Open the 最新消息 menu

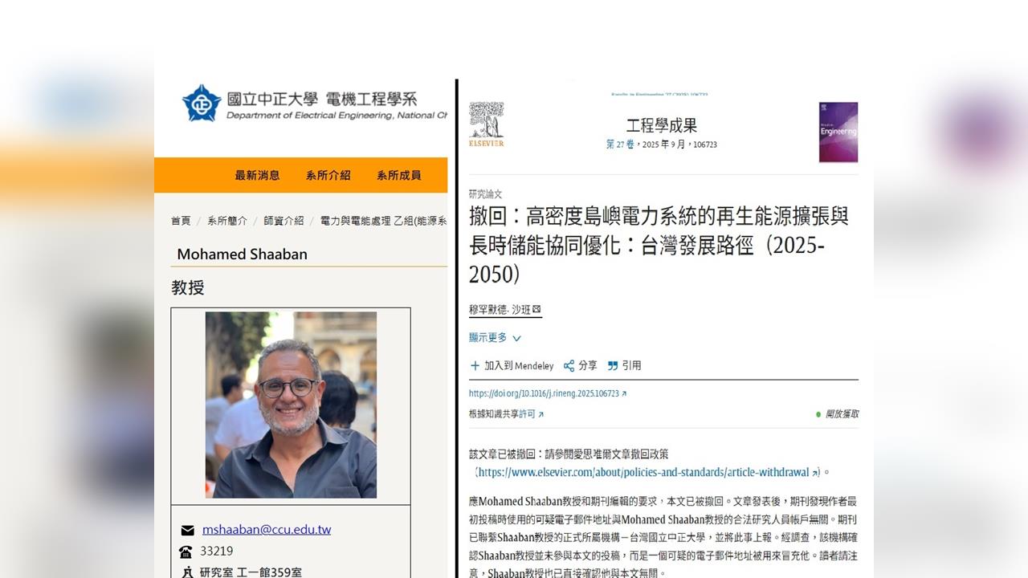[x=257, y=175]
